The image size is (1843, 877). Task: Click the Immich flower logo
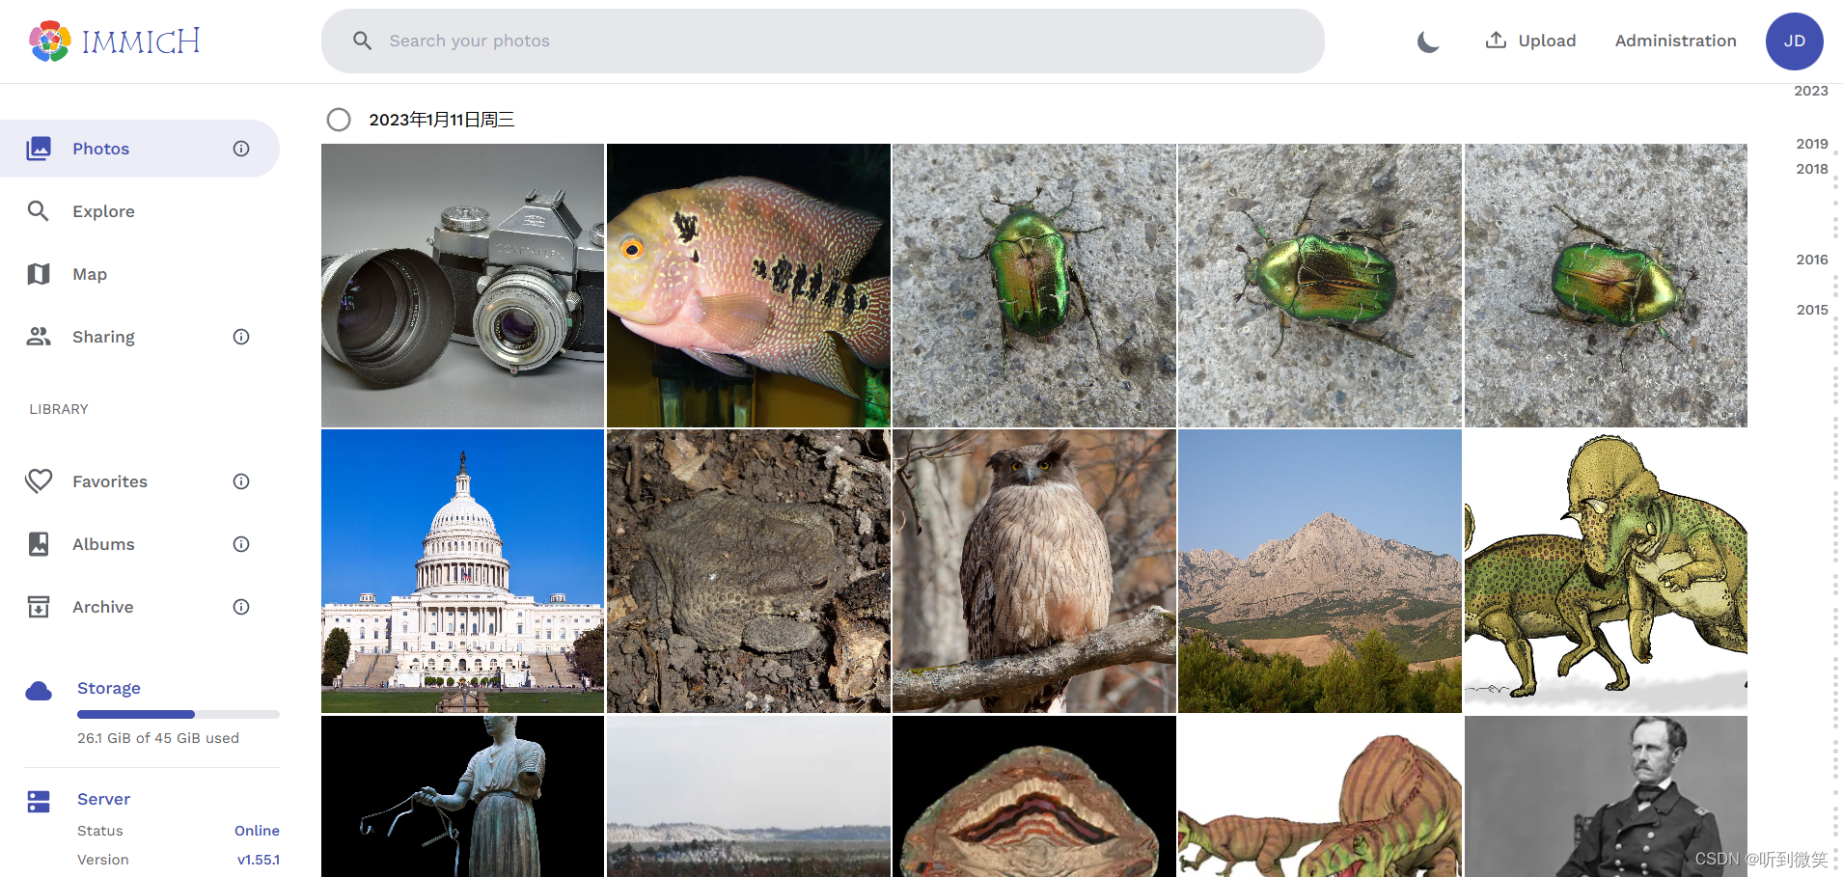pos(49,41)
